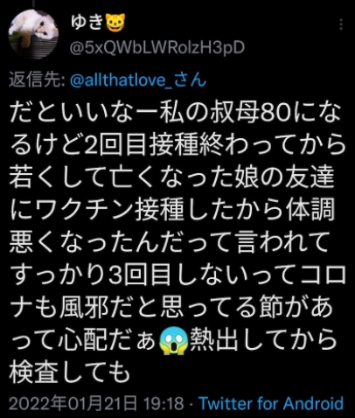The image size is (355, 418).
Task: Click the cat face emoji beside ゆき
Action: [115, 23]
